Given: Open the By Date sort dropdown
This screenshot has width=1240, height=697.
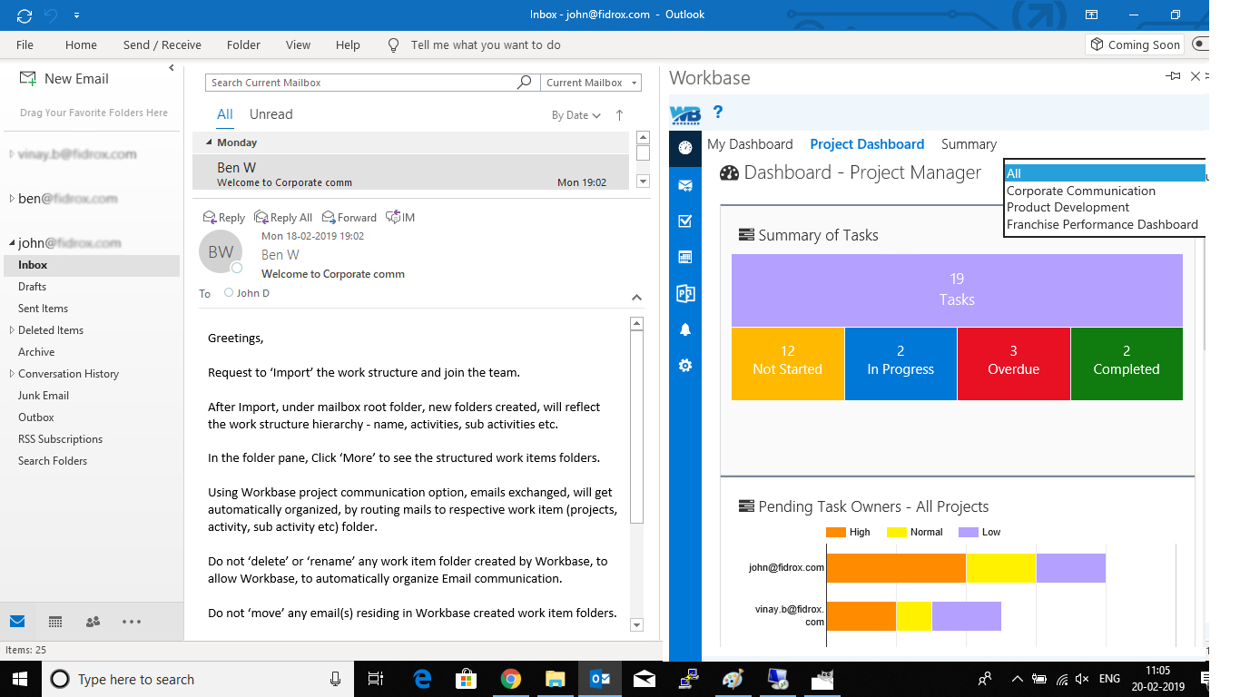Looking at the screenshot, I should click(576, 115).
